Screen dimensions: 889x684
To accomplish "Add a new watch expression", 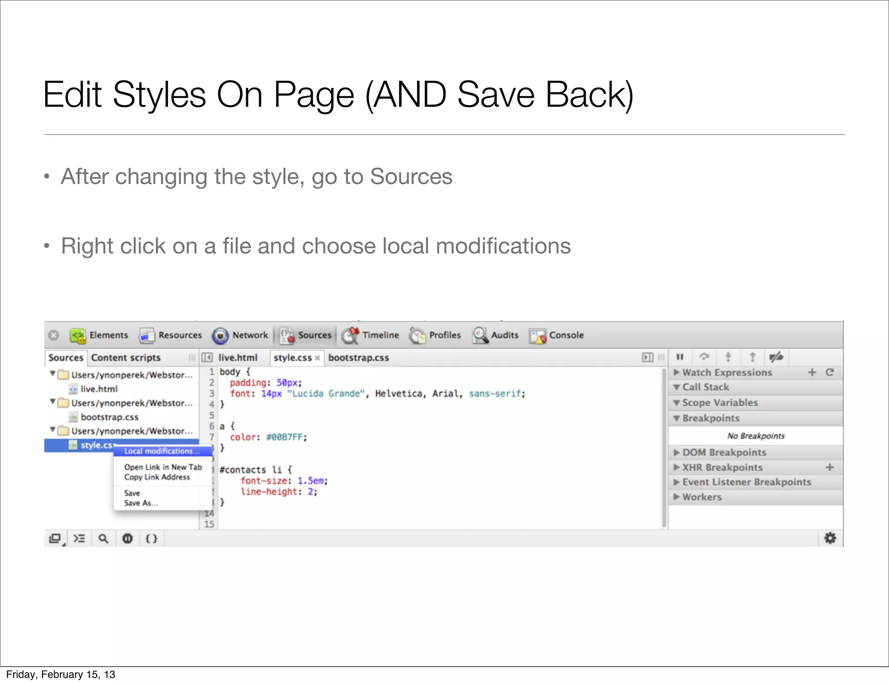I will coord(812,372).
